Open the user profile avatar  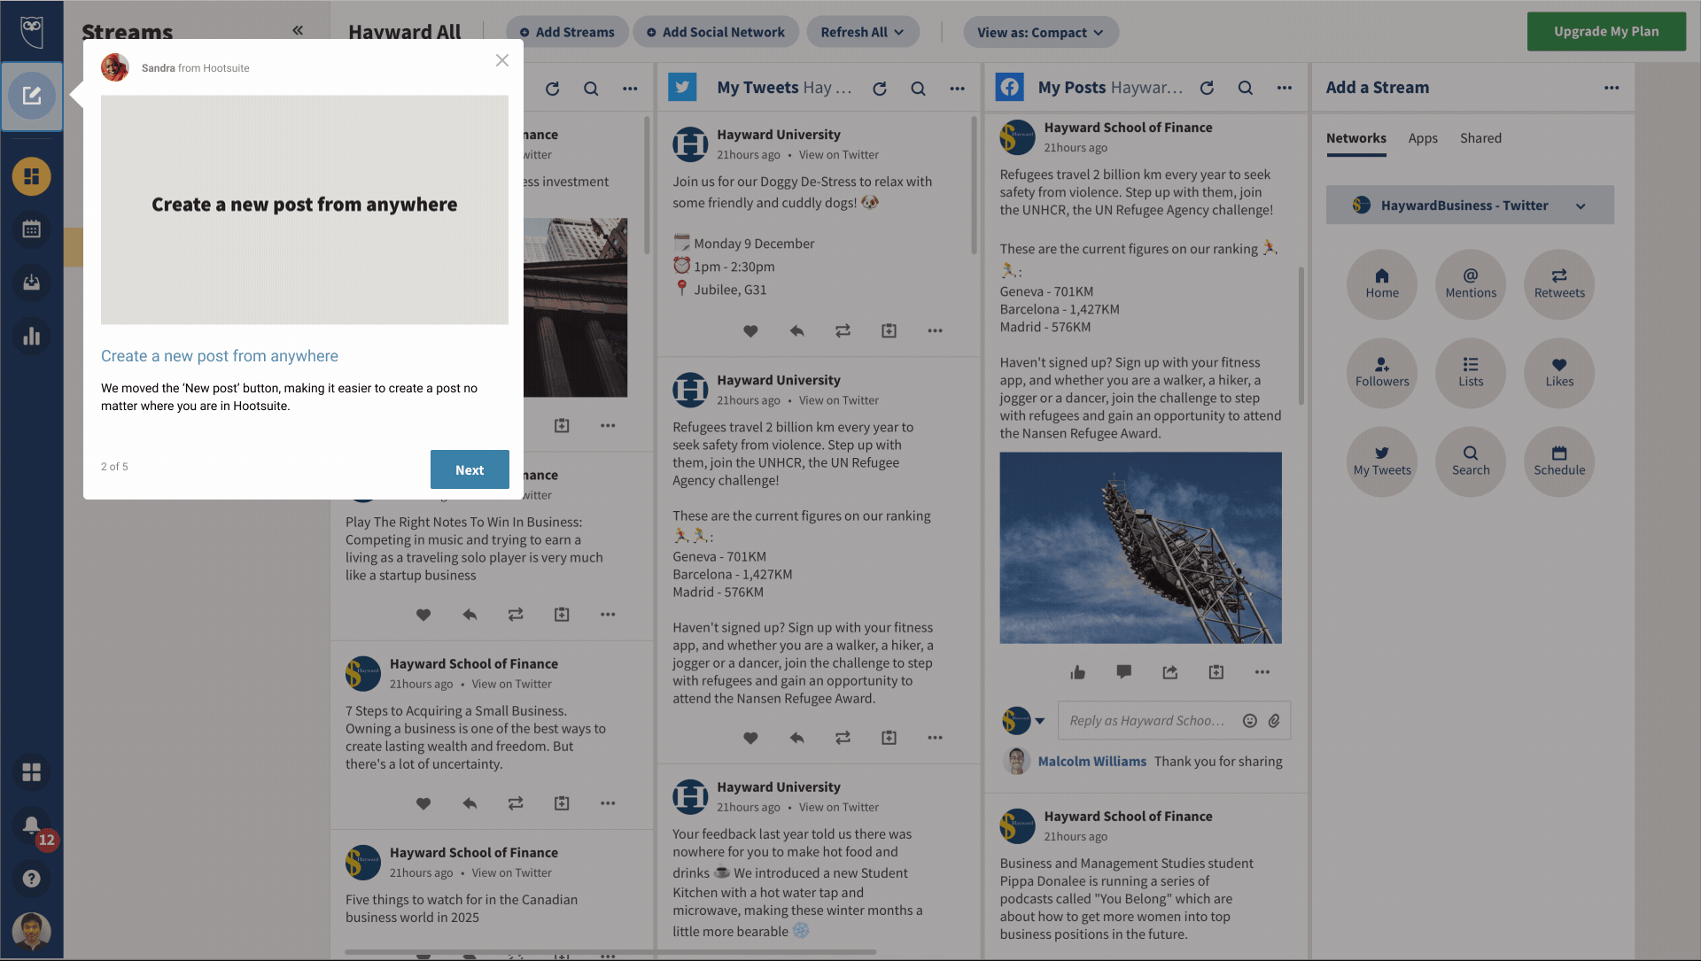coord(32,931)
